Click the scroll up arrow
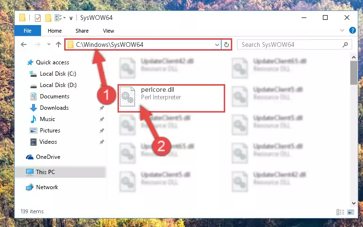This screenshot has height=227, width=363. pos(354,57)
